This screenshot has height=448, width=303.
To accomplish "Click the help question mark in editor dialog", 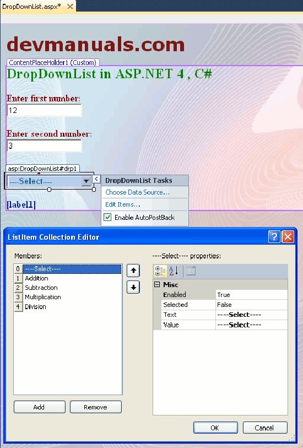I will (x=274, y=237).
